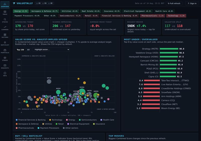The height and width of the screenshot is (141, 201).
Task: Toggle the EU market filter
Action: tap(44, 3)
